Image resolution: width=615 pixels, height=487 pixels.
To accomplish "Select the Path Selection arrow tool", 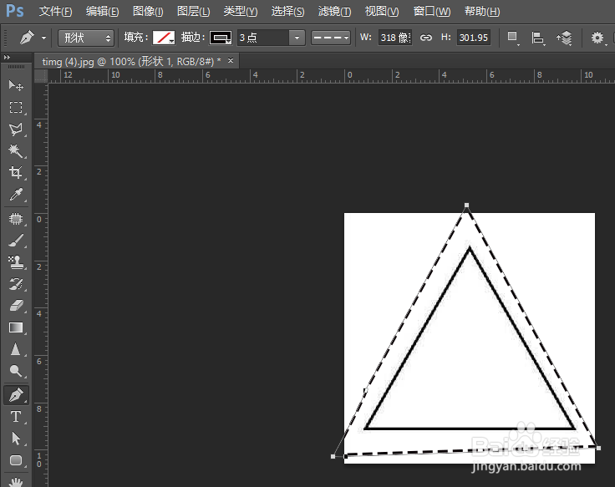I will pos(16,438).
